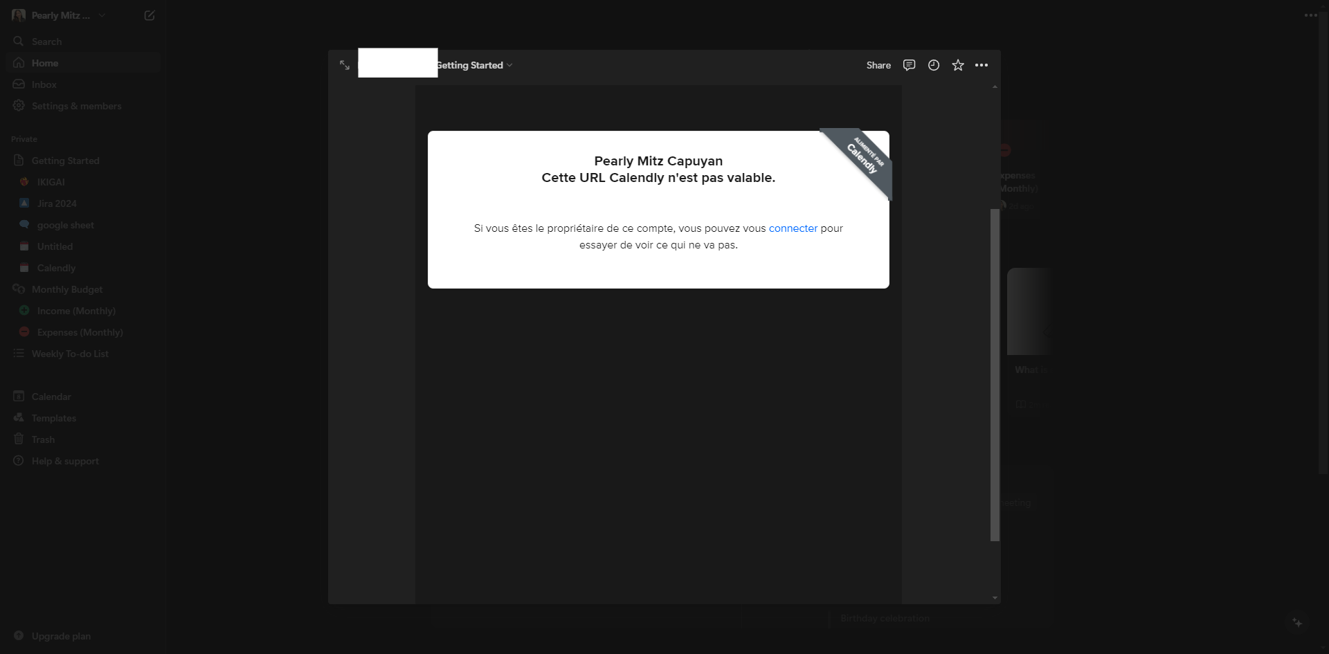Open Help & support
The height and width of the screenshot is (654, 1329).
(83, 461)
